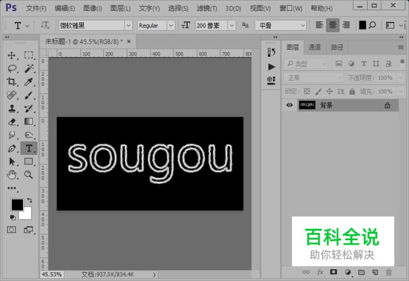Open the font size dropdown
The width and height of the screenshot is (409, 281).
click(232, 25)
